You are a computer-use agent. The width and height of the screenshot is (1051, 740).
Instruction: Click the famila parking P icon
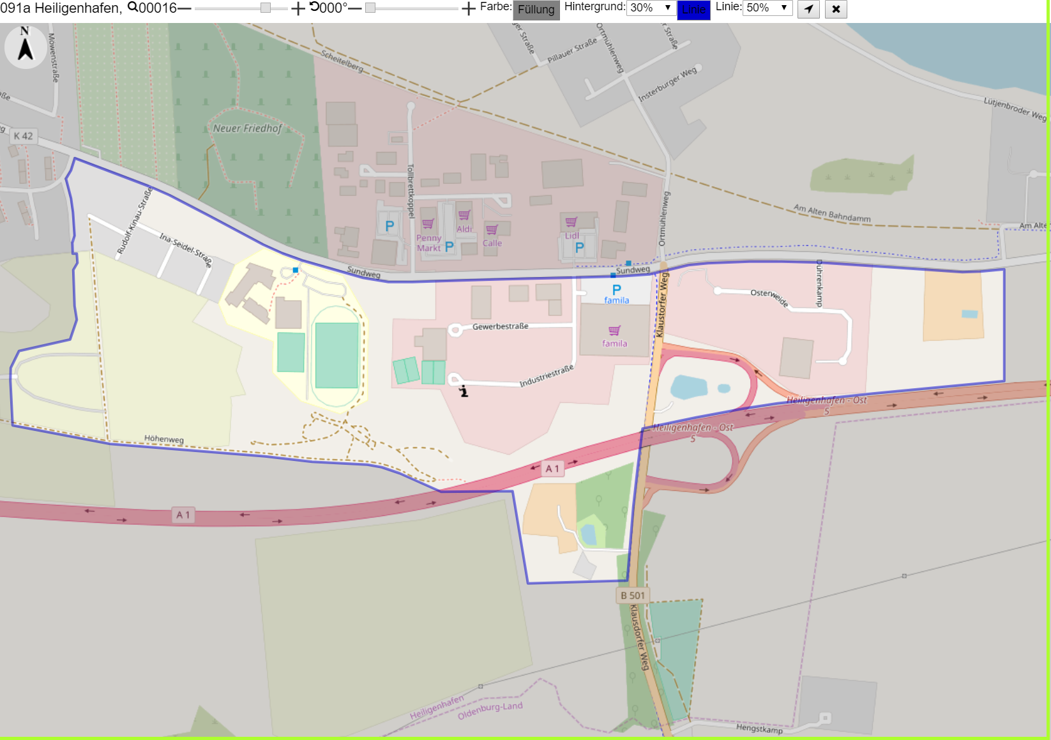pyautogui.click(x=616, y=289)
